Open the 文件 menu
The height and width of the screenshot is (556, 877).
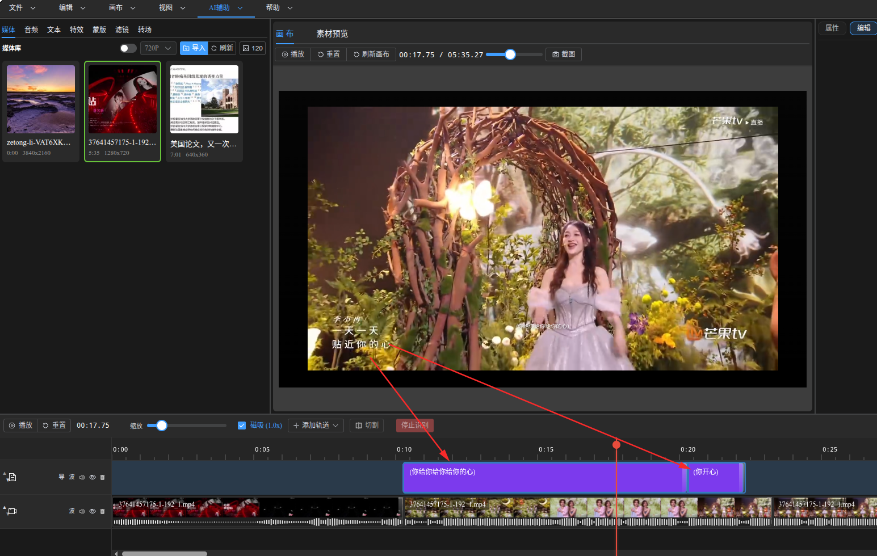click(16, 8)
